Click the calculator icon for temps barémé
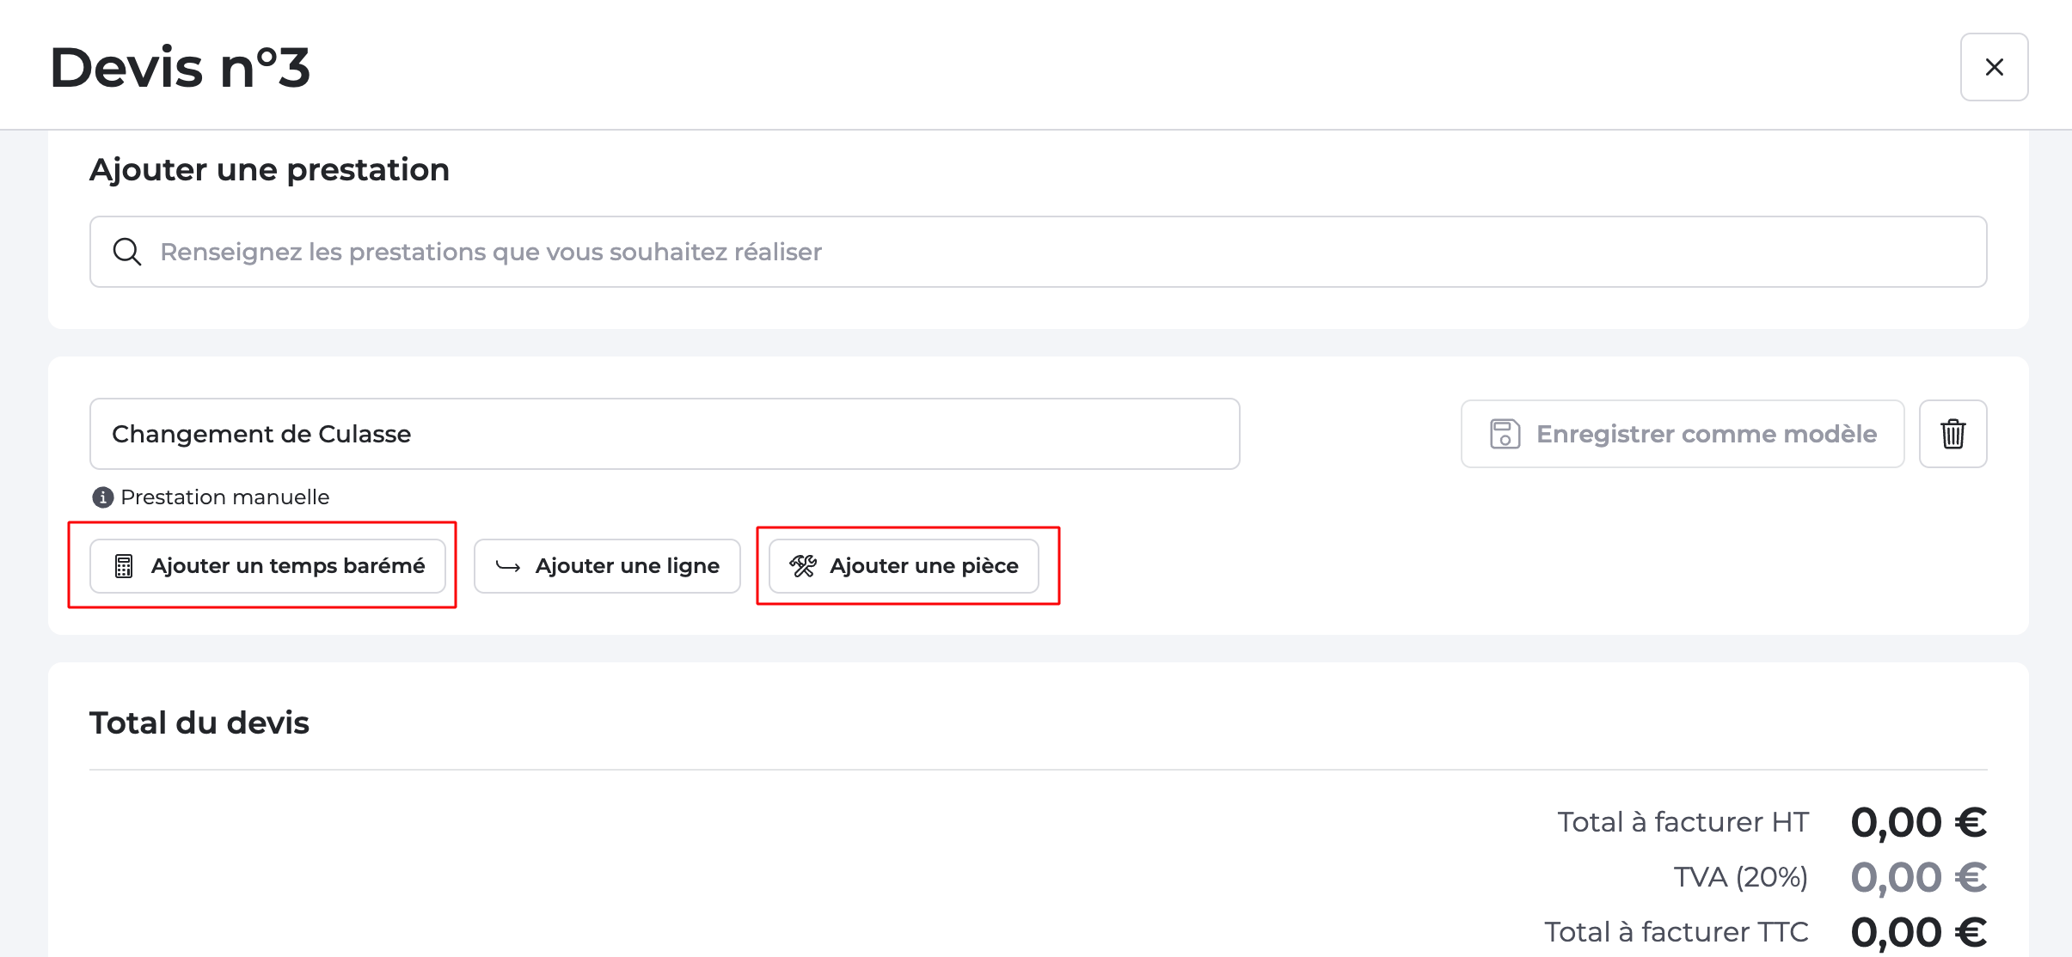This screenshot has width=2072, height=957. (124, 566)
